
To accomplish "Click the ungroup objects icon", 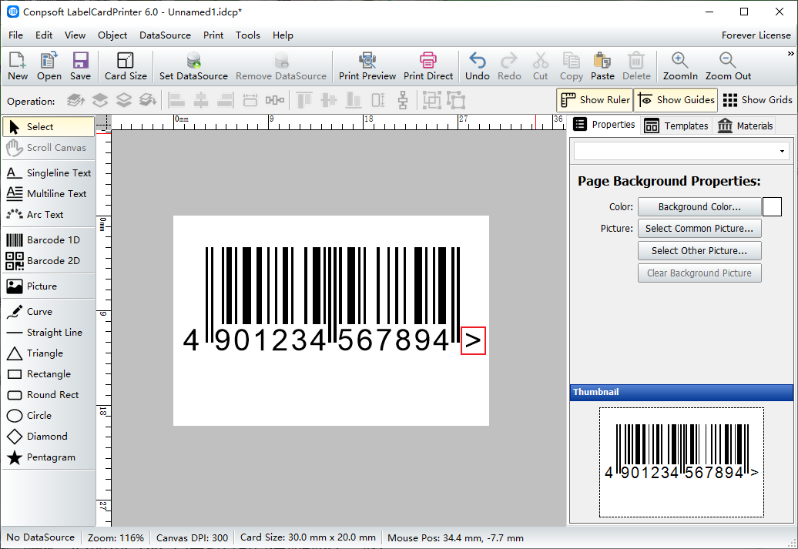I will point(456,100).
